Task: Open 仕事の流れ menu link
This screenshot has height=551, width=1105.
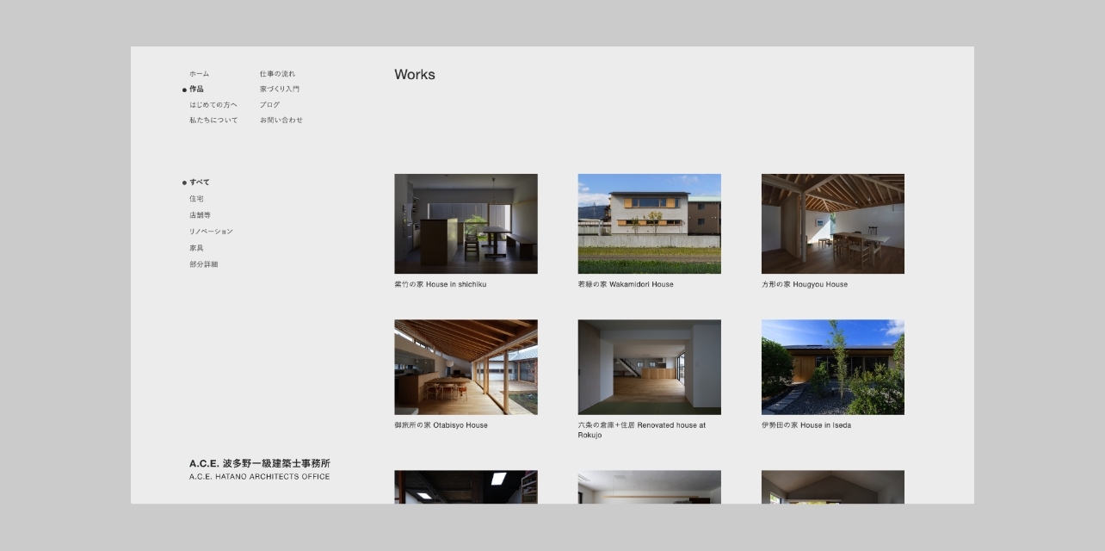Action: click(x=277, y=74)
